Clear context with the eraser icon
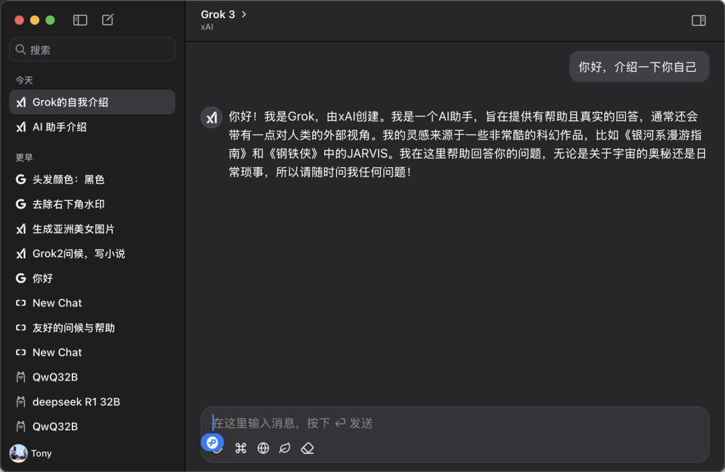The height and width of the screenshot is (472, 725). click(x=307, y=448)
